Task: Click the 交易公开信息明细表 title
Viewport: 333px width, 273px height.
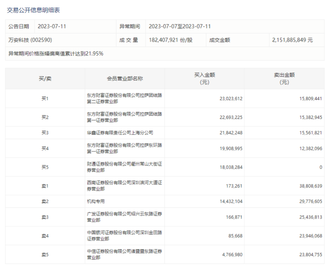Action: [33, 10]
